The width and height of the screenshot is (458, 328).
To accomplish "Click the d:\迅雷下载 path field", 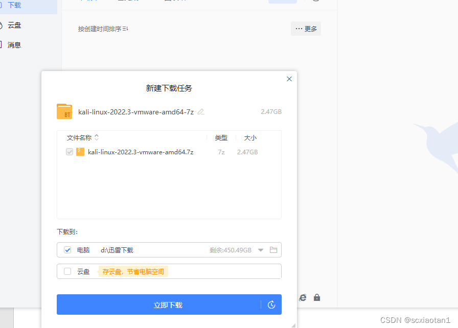I will coord(117,250).
